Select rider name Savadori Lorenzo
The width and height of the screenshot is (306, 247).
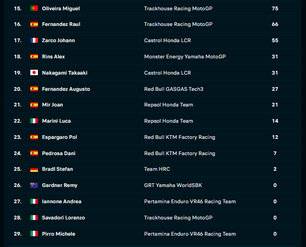[63, 218]
